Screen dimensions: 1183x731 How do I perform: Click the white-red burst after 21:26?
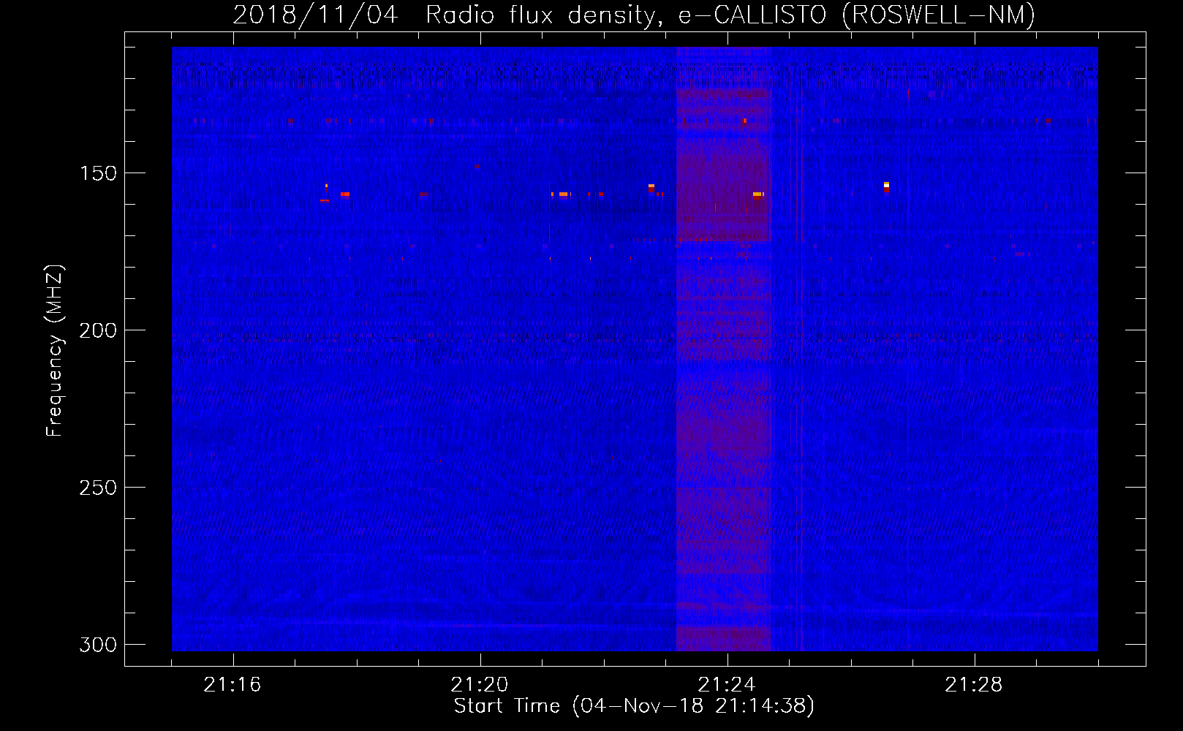(886, 188)
